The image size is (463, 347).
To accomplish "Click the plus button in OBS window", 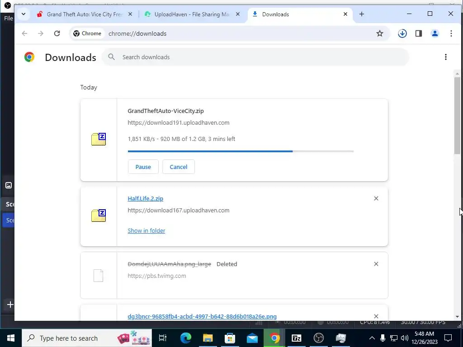I will pyautogui.click(x=10, y=305).
